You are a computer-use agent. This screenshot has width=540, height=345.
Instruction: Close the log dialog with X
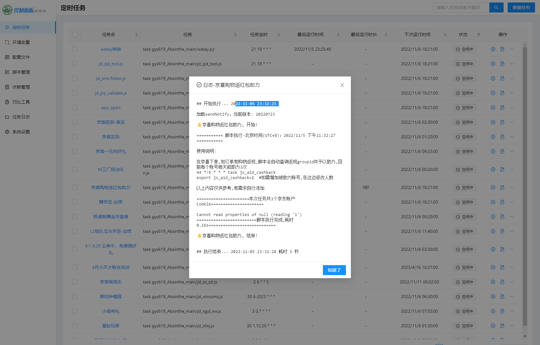(x=342, y=85)
